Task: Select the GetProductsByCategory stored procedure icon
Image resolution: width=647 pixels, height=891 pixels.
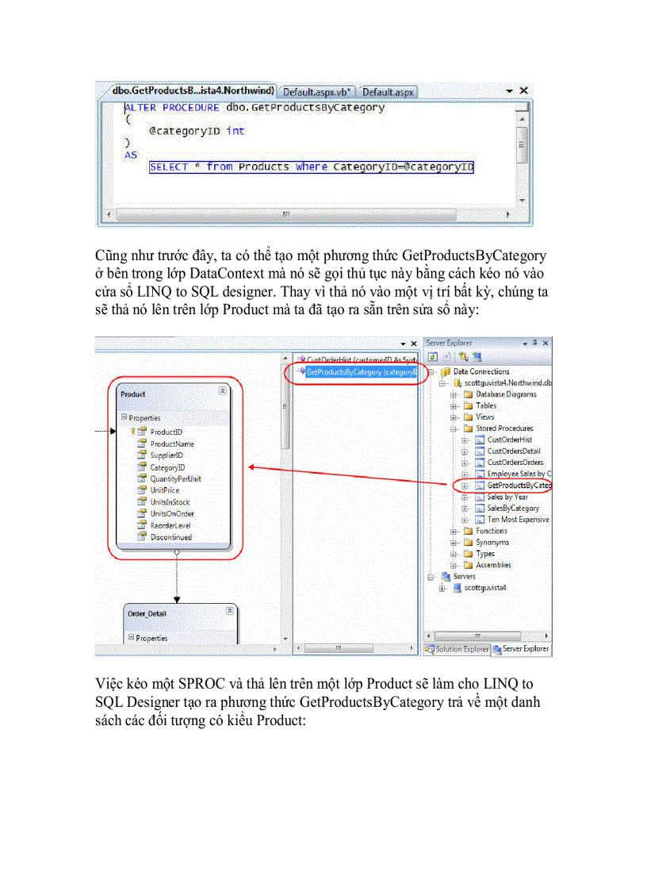Action: click(x=480, y=484)
